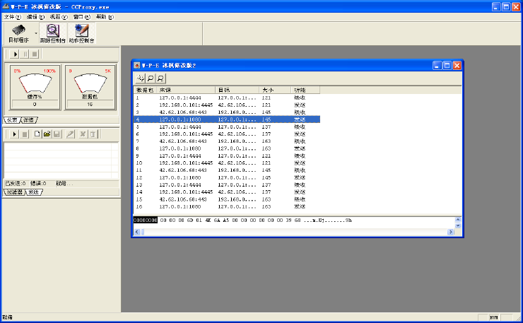This screenshot has height=323, width=523.
Task: Stop logging with stop button above the gauges
Action: pyautogui.click(x=35, y=54)
